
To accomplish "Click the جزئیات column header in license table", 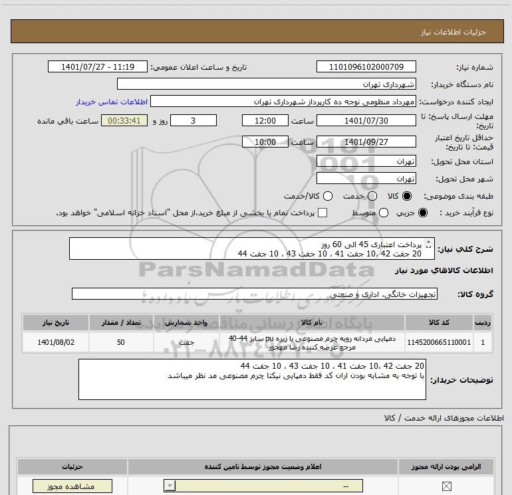I will [x=72, y=467].
